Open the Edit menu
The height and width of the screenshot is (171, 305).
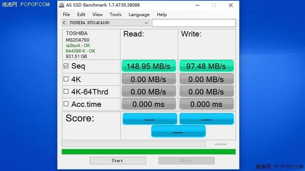coord(81,15)
